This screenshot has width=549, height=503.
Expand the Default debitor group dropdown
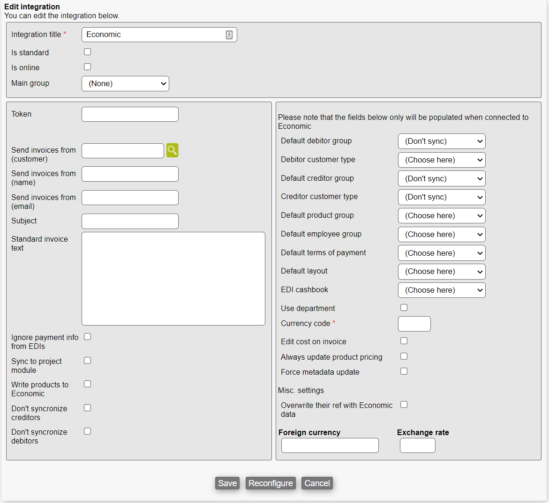click(x=441, y=141)
